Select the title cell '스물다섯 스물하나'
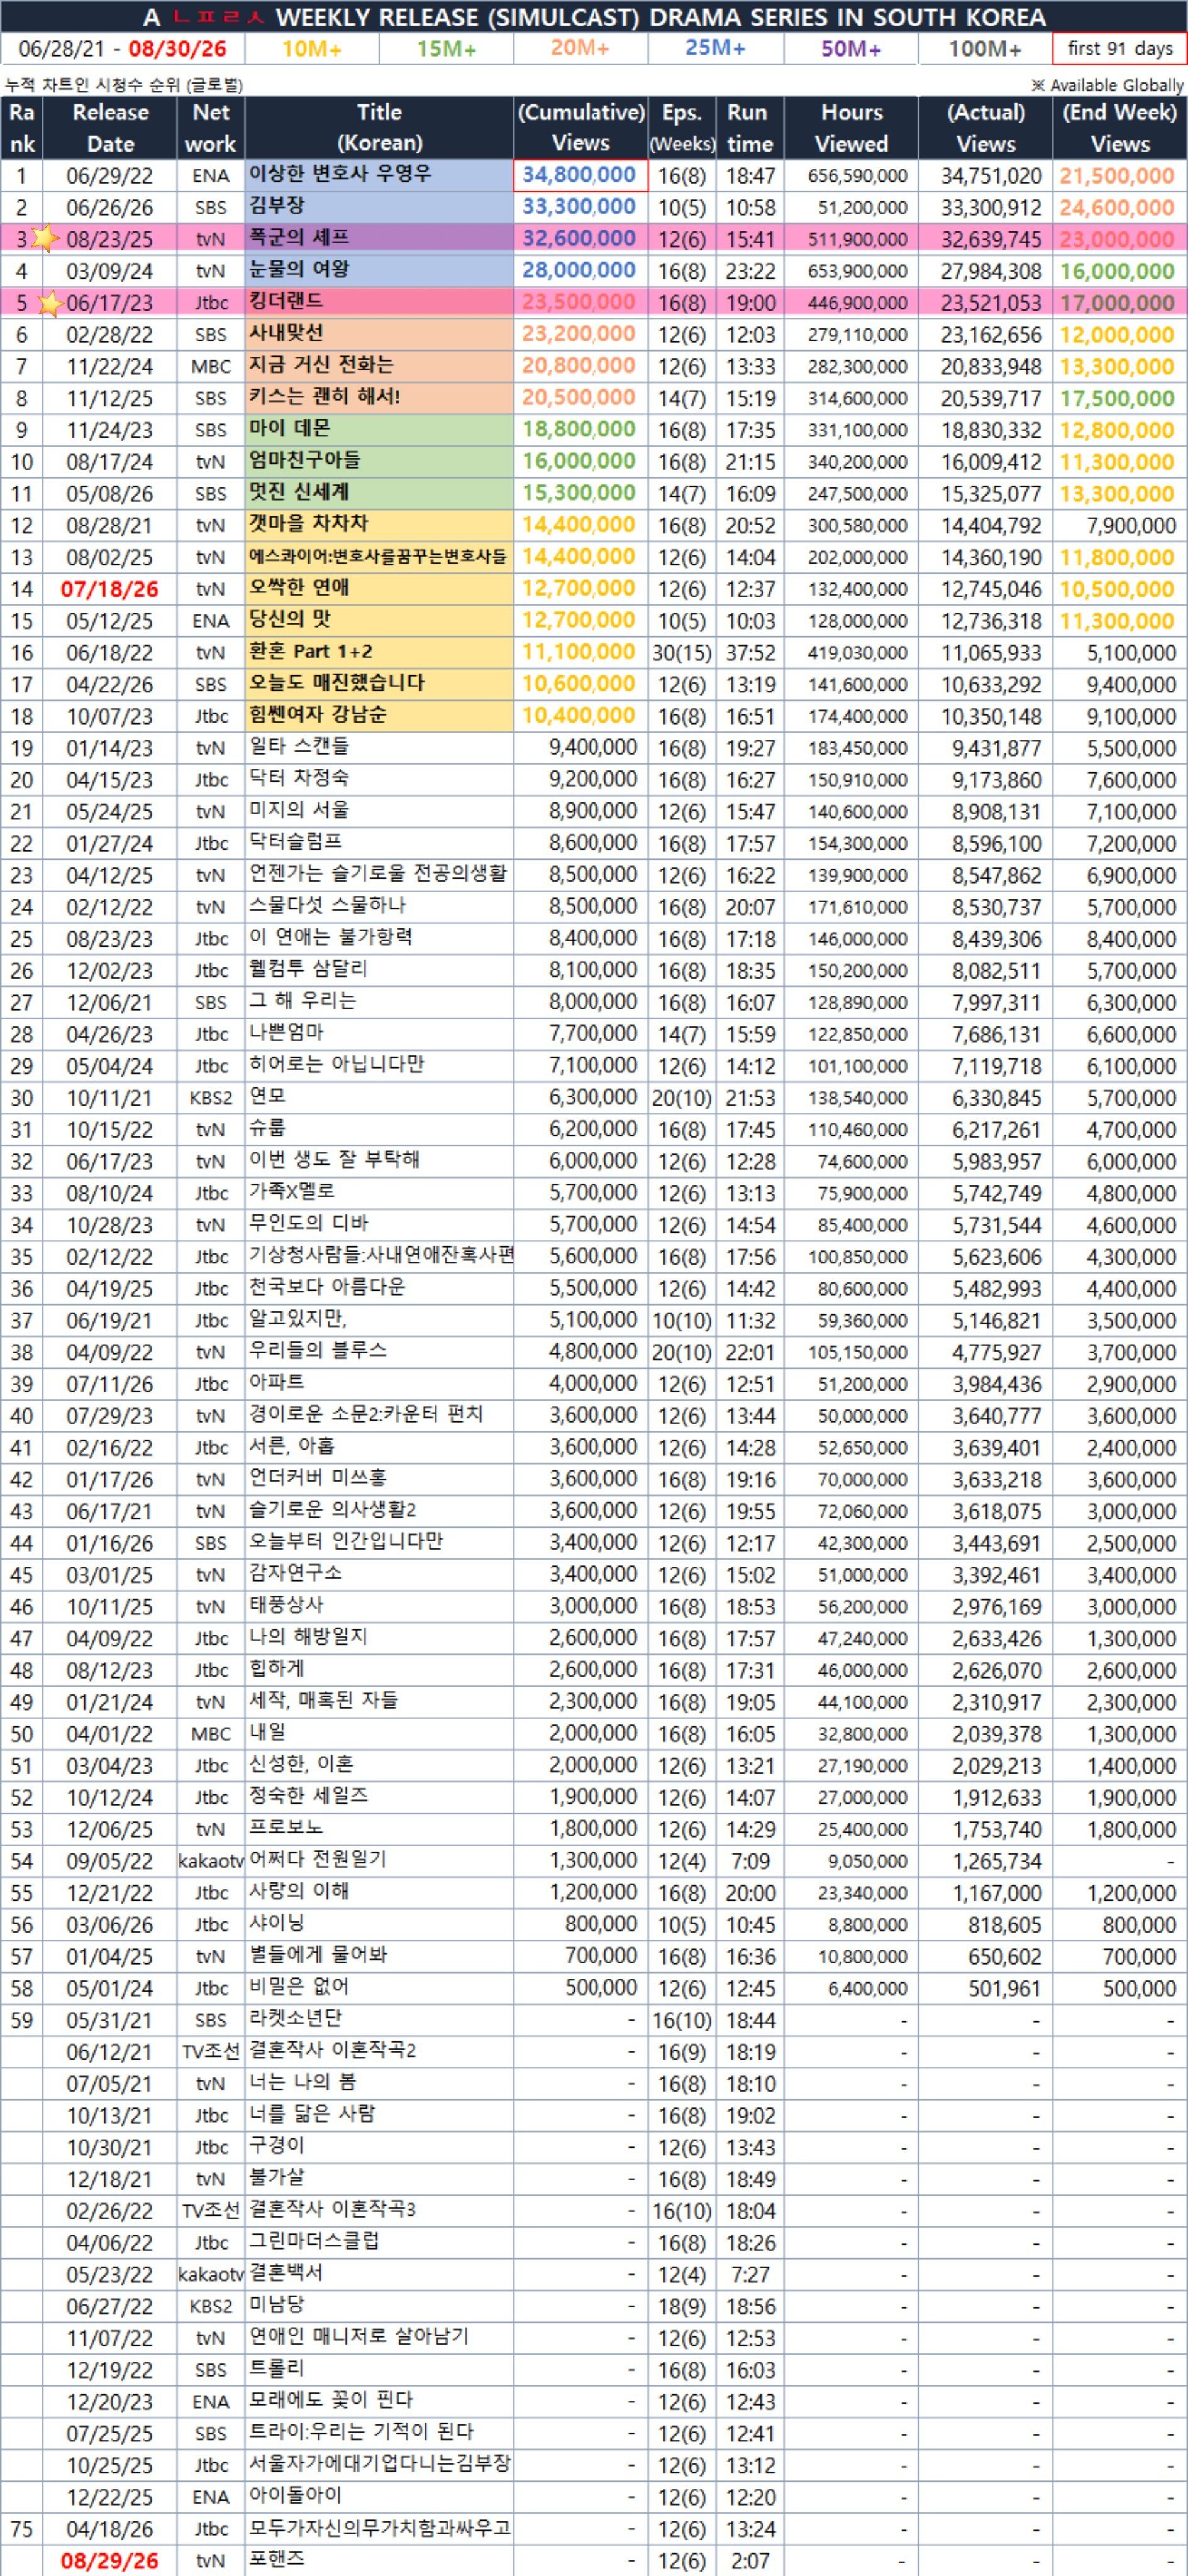Viewport: 1188px width, 2576px height. tap(379, 907)
